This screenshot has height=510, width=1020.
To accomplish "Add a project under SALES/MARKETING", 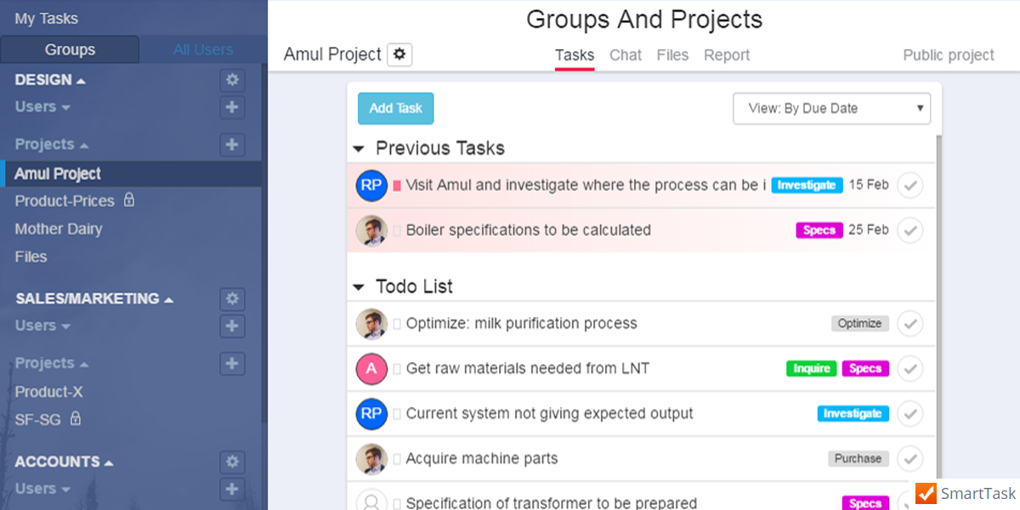I will tap(232, 364).
